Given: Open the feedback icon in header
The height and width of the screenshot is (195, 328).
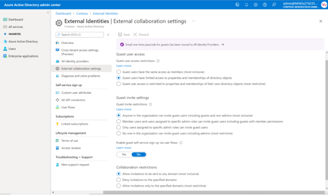Looking at the screenshot, I should tap(274, 5).
